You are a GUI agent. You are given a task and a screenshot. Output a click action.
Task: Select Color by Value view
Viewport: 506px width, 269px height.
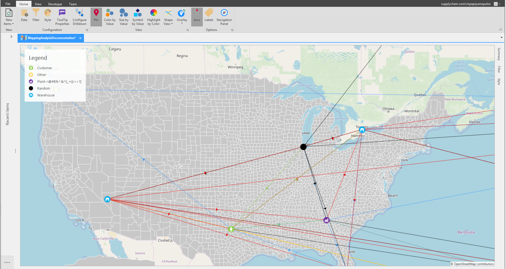(x=110, y=17)
